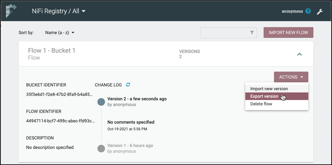The width and height of the screenshot is (332, 165).
Task: Choose Export version from menu
Action: (x=264, y=96)
